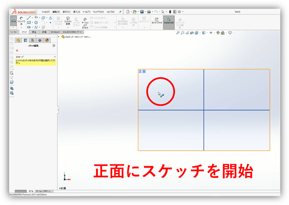Click the help question mark in Edit Sketch panel

54,45
